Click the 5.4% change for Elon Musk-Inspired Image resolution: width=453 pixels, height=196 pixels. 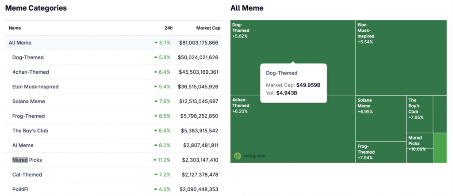pyautogui.click(x=162, y=87)
